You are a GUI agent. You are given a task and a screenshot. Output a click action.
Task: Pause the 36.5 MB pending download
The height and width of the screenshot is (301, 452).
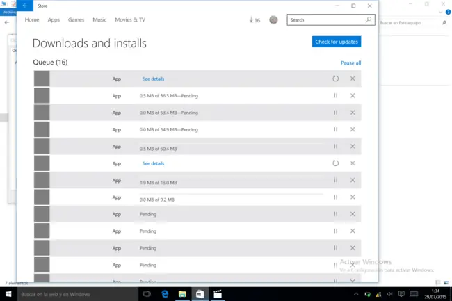pyautogui.click(x=336, y=96)
